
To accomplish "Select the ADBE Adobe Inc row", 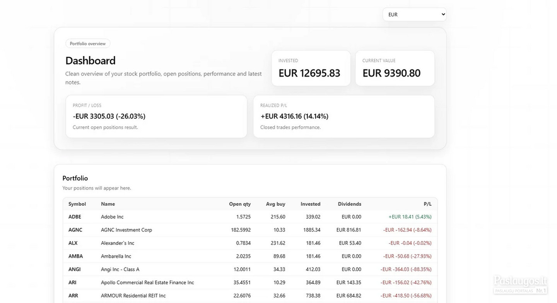I will [250, 217].
